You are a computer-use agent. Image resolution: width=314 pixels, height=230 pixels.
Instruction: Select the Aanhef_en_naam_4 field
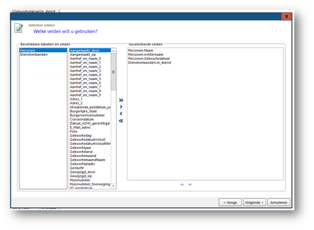[90, 75]
